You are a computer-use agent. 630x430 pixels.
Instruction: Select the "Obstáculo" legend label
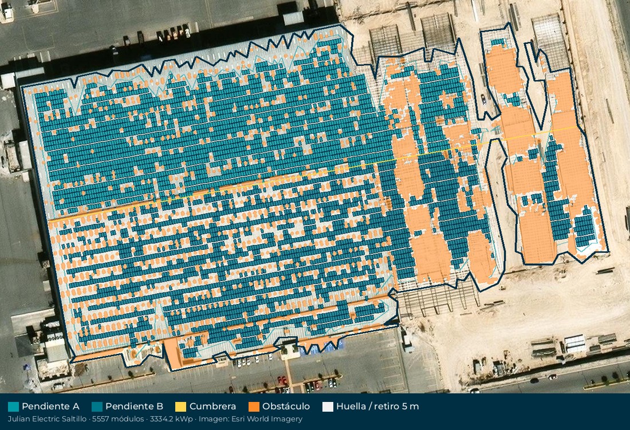(x=286, y=407)
